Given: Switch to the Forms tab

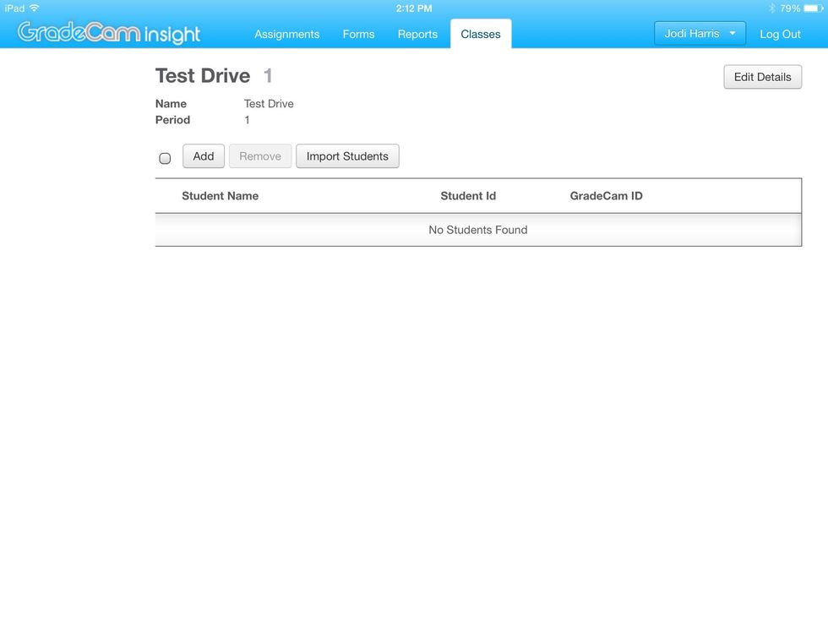Looking at the screenshot, I should (x=358, y=35).
